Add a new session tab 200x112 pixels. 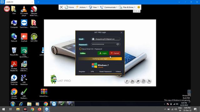click(x=38, y=2)
